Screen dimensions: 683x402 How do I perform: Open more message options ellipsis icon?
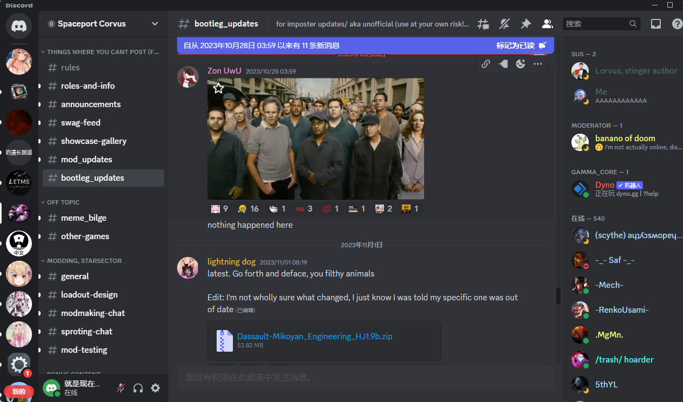pos(537,64)
